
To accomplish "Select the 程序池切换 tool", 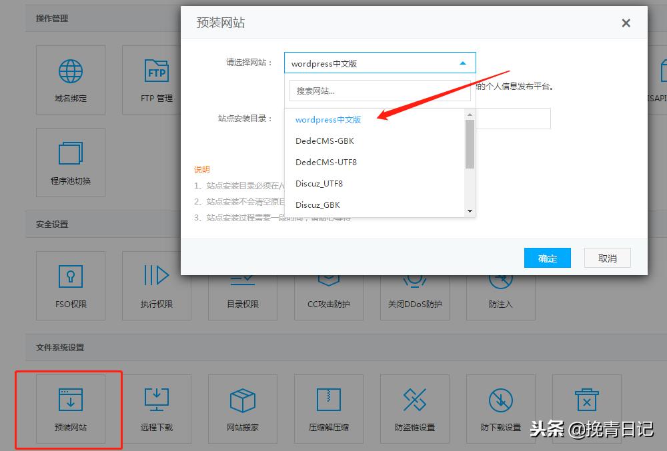I will tap(71, 162).
